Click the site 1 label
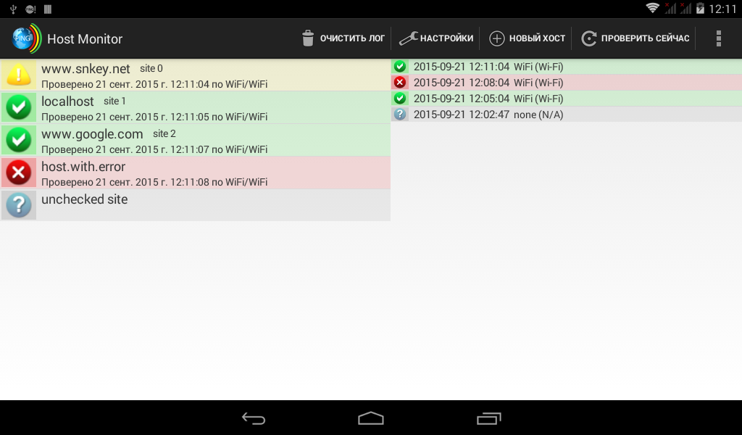Viewport: 742px width, 435px height. click(x=114, y=101)
